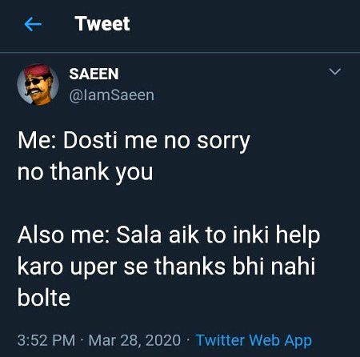Image resolution: width=360 pixels, height=357 pixels.
Task: Select the line 'Me: Dosti me no sorry'
Action: coord(134,142)
